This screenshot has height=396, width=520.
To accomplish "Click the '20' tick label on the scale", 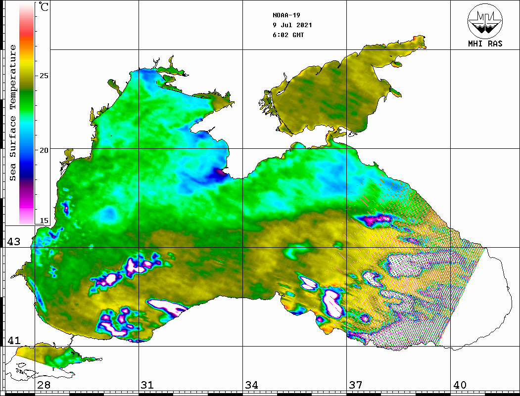I will [x=44, y=150].
